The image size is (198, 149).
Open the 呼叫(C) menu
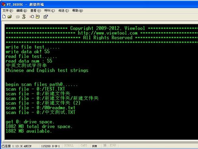pos(50,11)
